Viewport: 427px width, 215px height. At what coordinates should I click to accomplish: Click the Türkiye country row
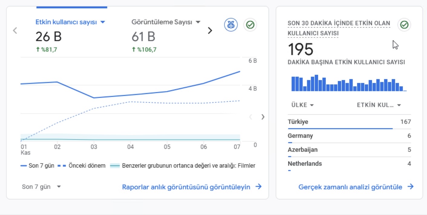[349, 122]
